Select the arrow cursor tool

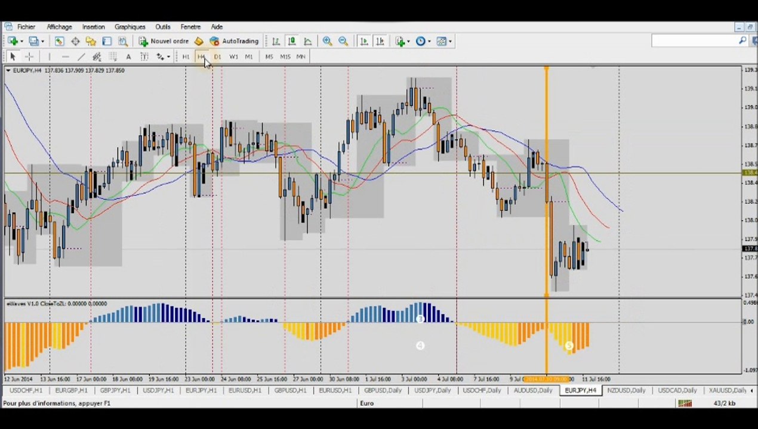coord(13,57)
